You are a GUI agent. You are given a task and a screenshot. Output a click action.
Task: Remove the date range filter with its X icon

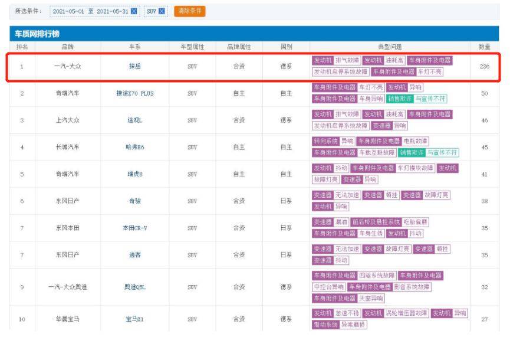134,11
